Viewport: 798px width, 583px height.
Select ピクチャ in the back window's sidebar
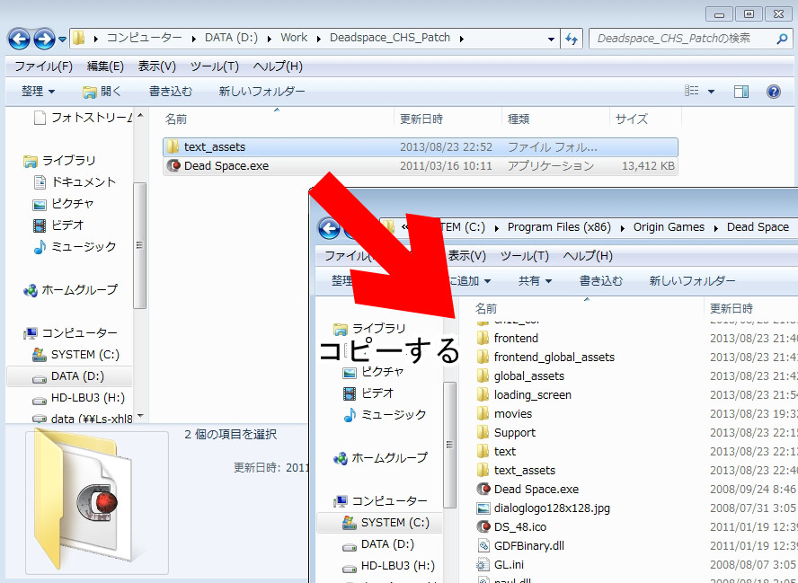coord(63,204)
